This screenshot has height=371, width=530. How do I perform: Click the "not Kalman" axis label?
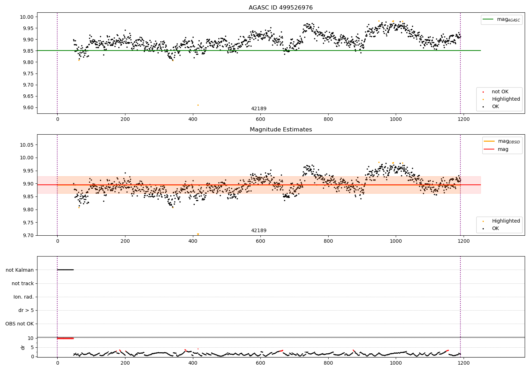pyautogui.click(x=20, y=270)
